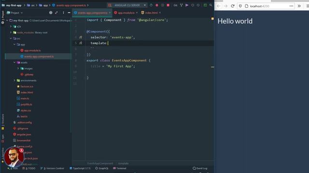Toggle the npm side tool window
Screen dimensions: 309x173
pyautogui.click(x=3, y=138)
